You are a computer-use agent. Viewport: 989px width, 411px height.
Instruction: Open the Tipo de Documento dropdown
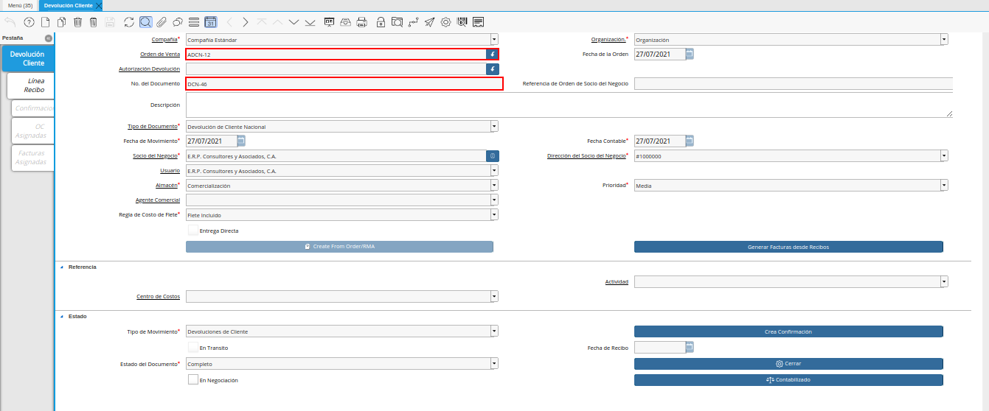click(494, 127)
